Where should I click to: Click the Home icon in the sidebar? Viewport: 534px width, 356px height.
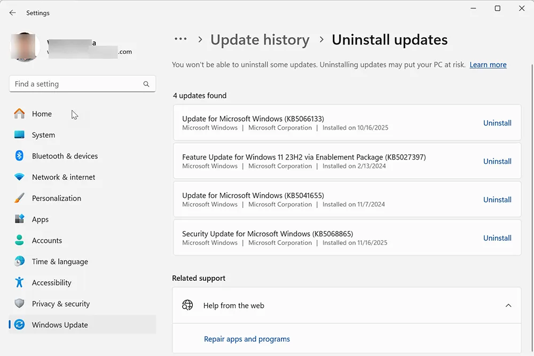(19, 114)
